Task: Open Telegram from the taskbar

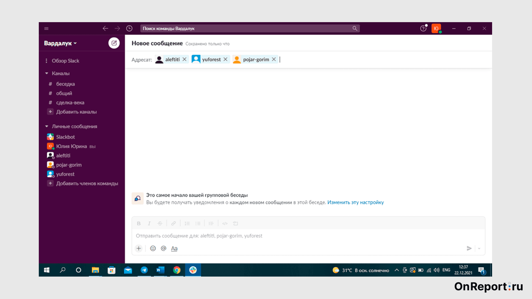Action: pyautogui.click(x=144, y=270)
